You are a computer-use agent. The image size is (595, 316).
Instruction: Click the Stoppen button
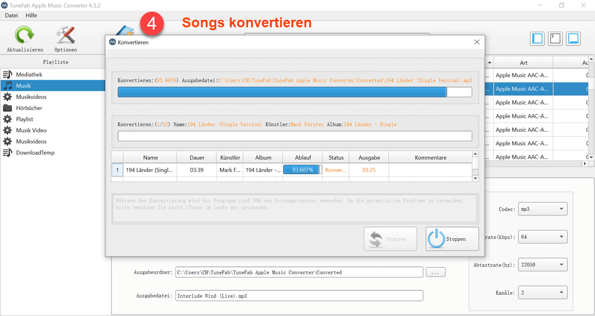[x=452, y=239]
